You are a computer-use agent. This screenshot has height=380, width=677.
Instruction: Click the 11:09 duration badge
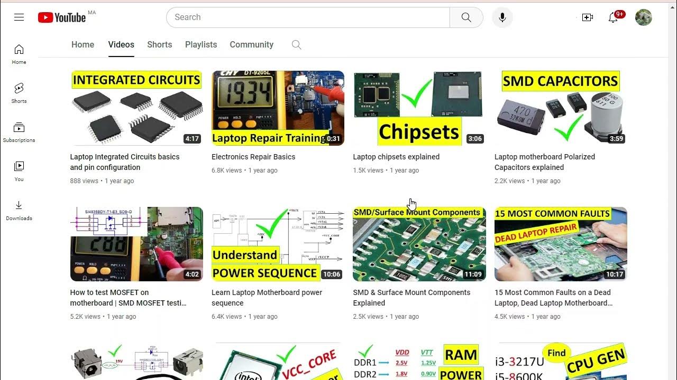point(473,274)
